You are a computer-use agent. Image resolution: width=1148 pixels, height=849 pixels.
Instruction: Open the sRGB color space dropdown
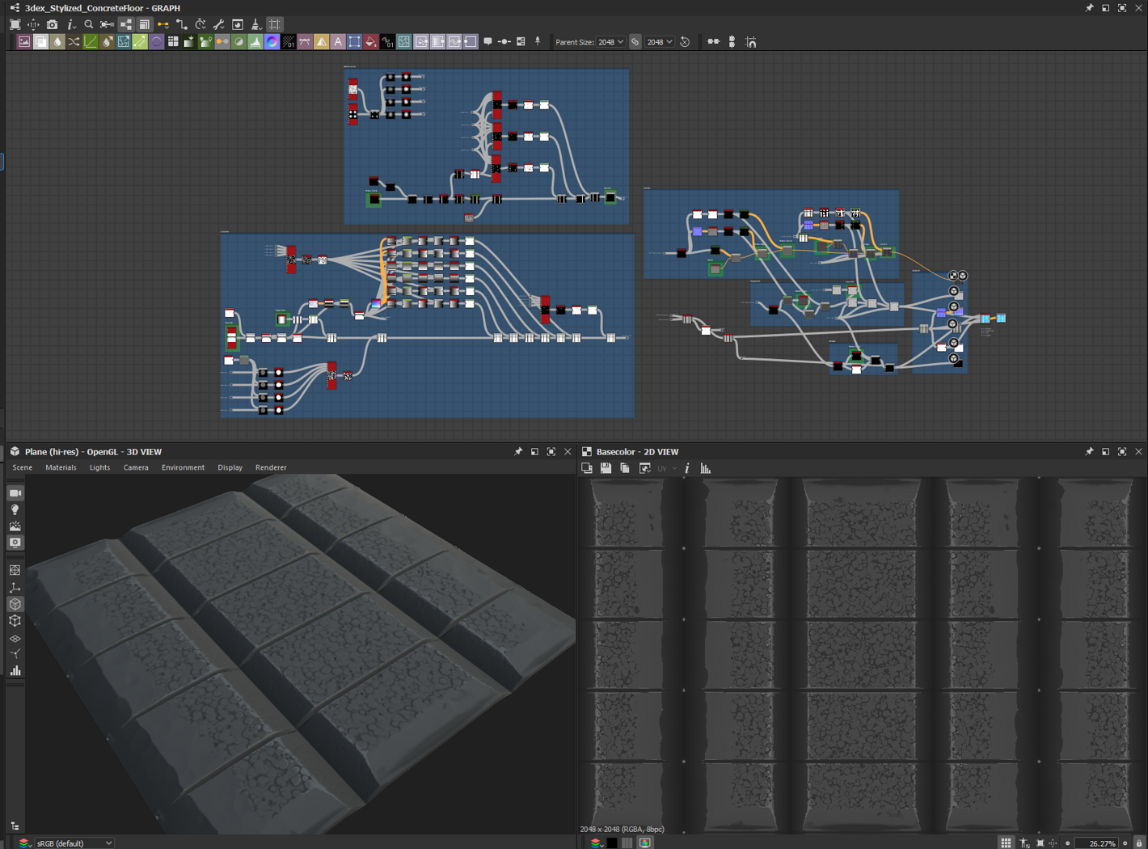pos(74,843)
